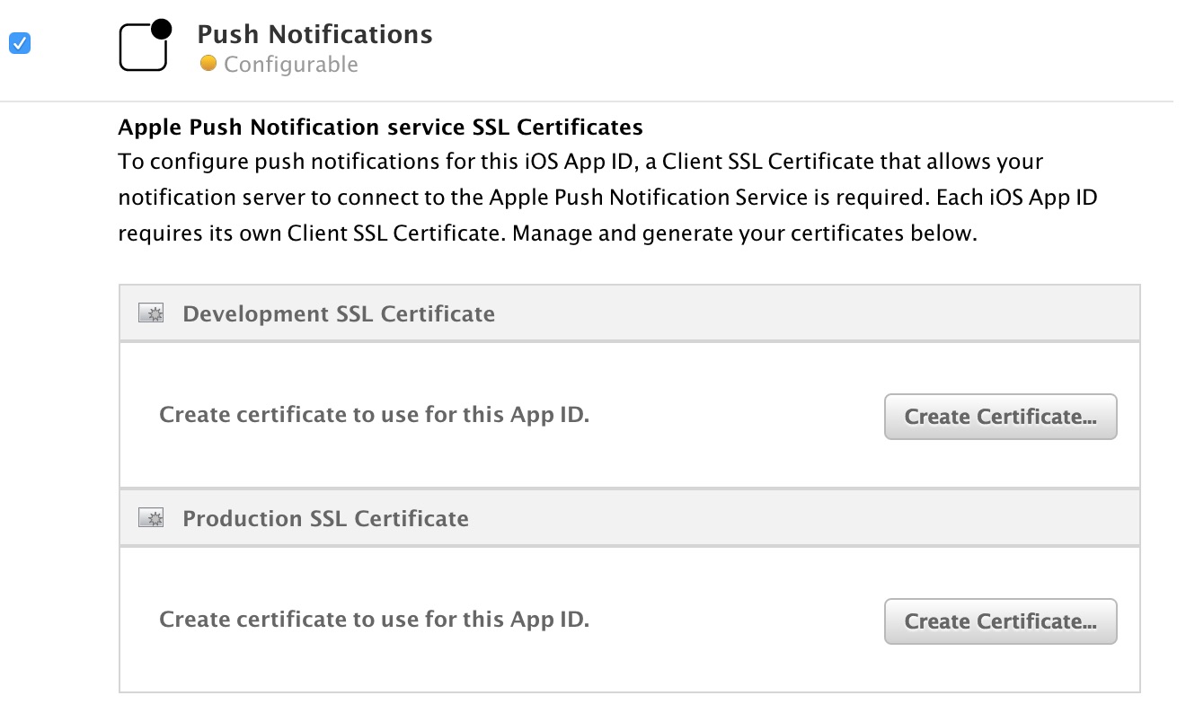
Task: Click the yellow Configurable status dot
Action: 209,63
